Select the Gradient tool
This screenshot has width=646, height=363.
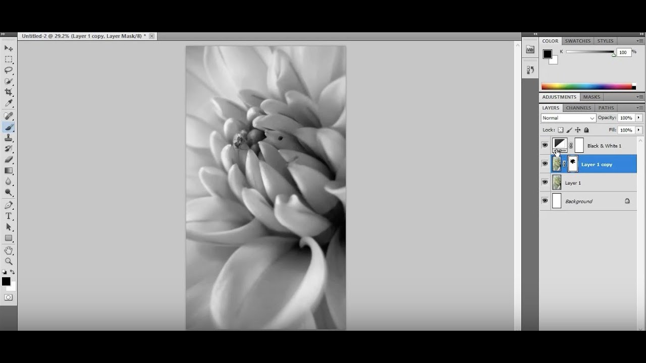coord(9,170)
